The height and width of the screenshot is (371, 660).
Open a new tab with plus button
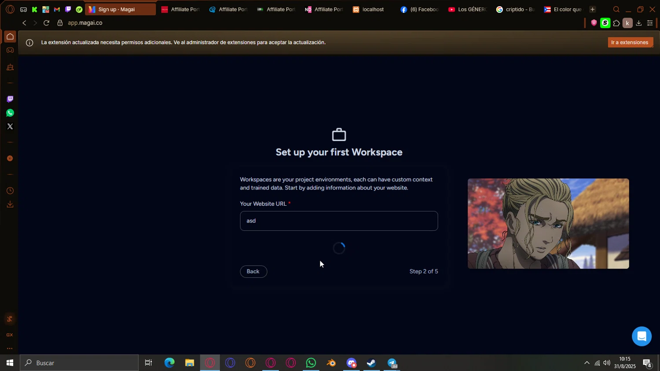pyautogui.click(x=592, y=9)
